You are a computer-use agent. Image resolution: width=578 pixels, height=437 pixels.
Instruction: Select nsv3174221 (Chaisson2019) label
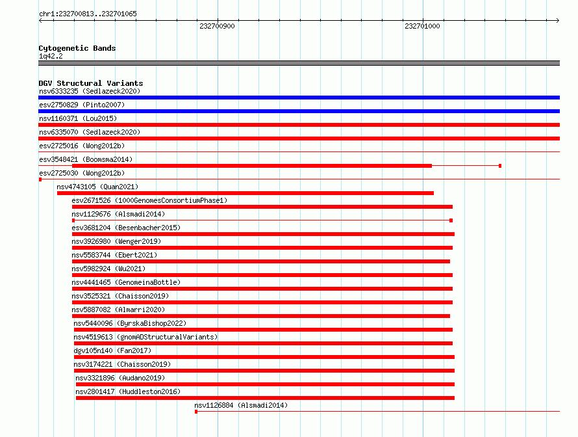pos(122,364)
